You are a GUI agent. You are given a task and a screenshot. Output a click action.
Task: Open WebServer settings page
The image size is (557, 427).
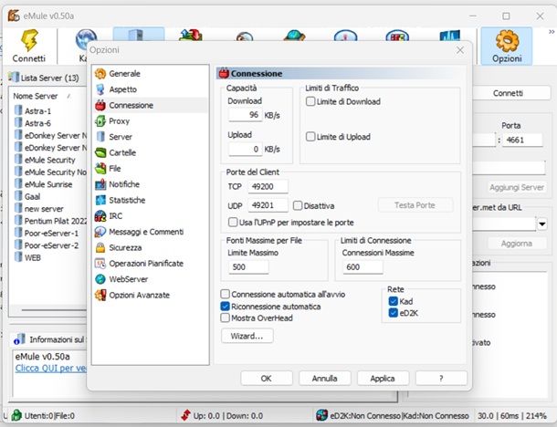[128, 279]
